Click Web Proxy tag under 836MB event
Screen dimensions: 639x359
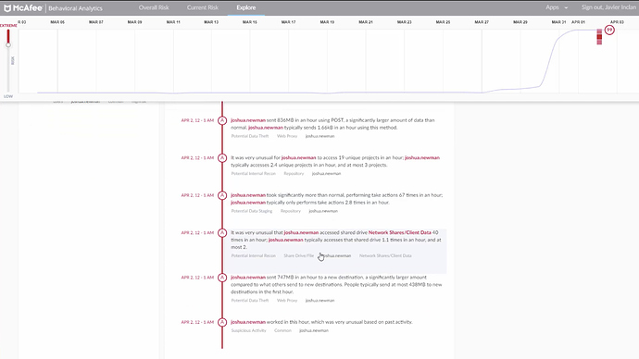pyautogui.click(x=287, y=136)
